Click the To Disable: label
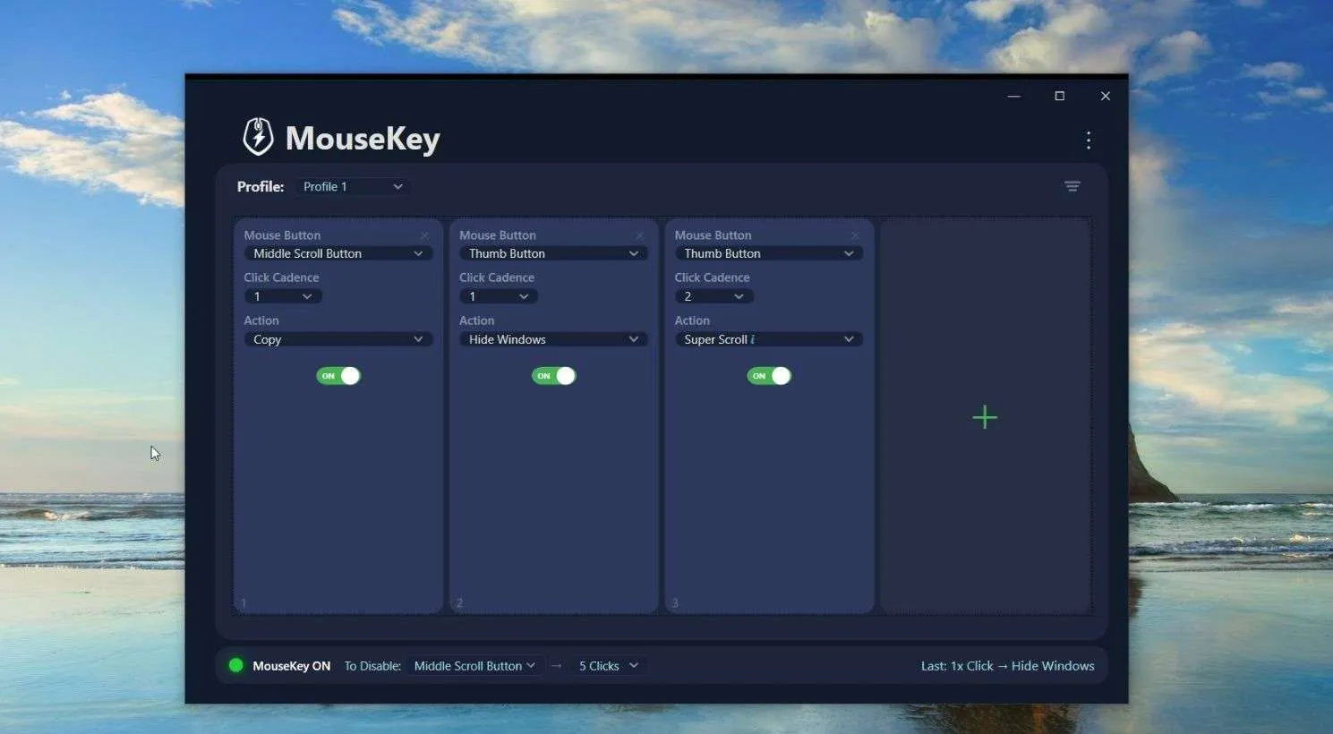This screenshot has height=734, width=1333. pos(372,666)
